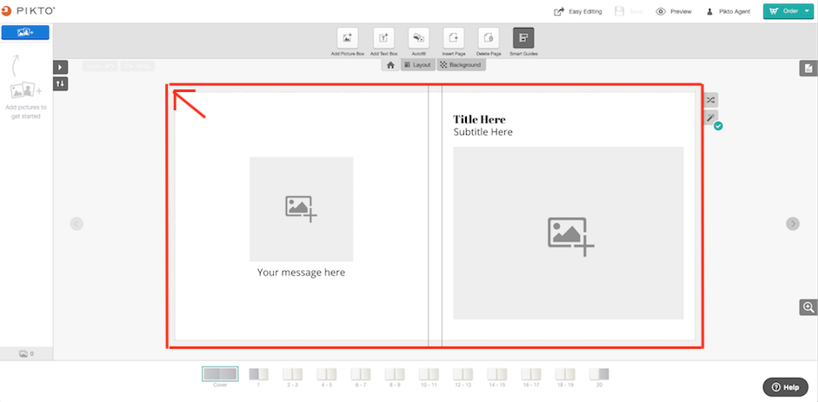Click the Insert Page icon
Viewport: 818px width, 402px height.
pyautogui.click(x=454, y=38)
